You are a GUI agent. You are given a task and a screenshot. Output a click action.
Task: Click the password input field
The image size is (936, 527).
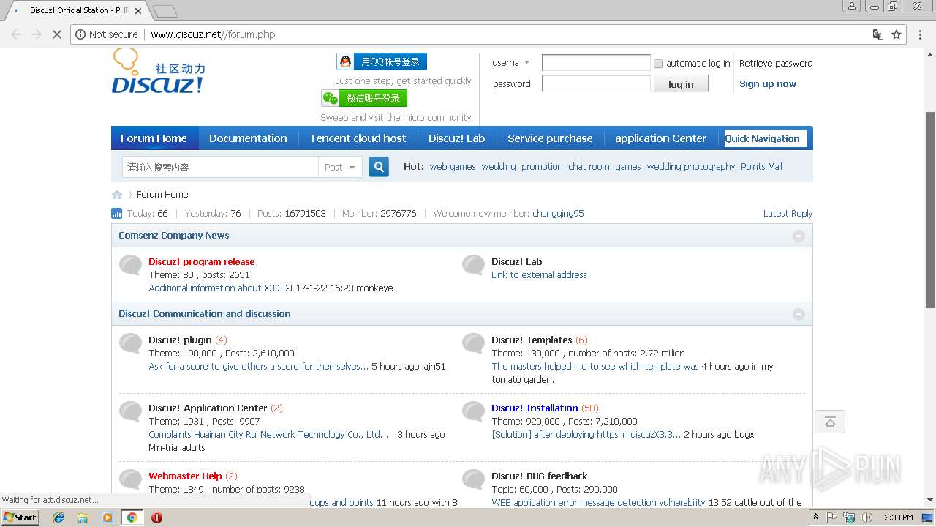tap(596, 83)
